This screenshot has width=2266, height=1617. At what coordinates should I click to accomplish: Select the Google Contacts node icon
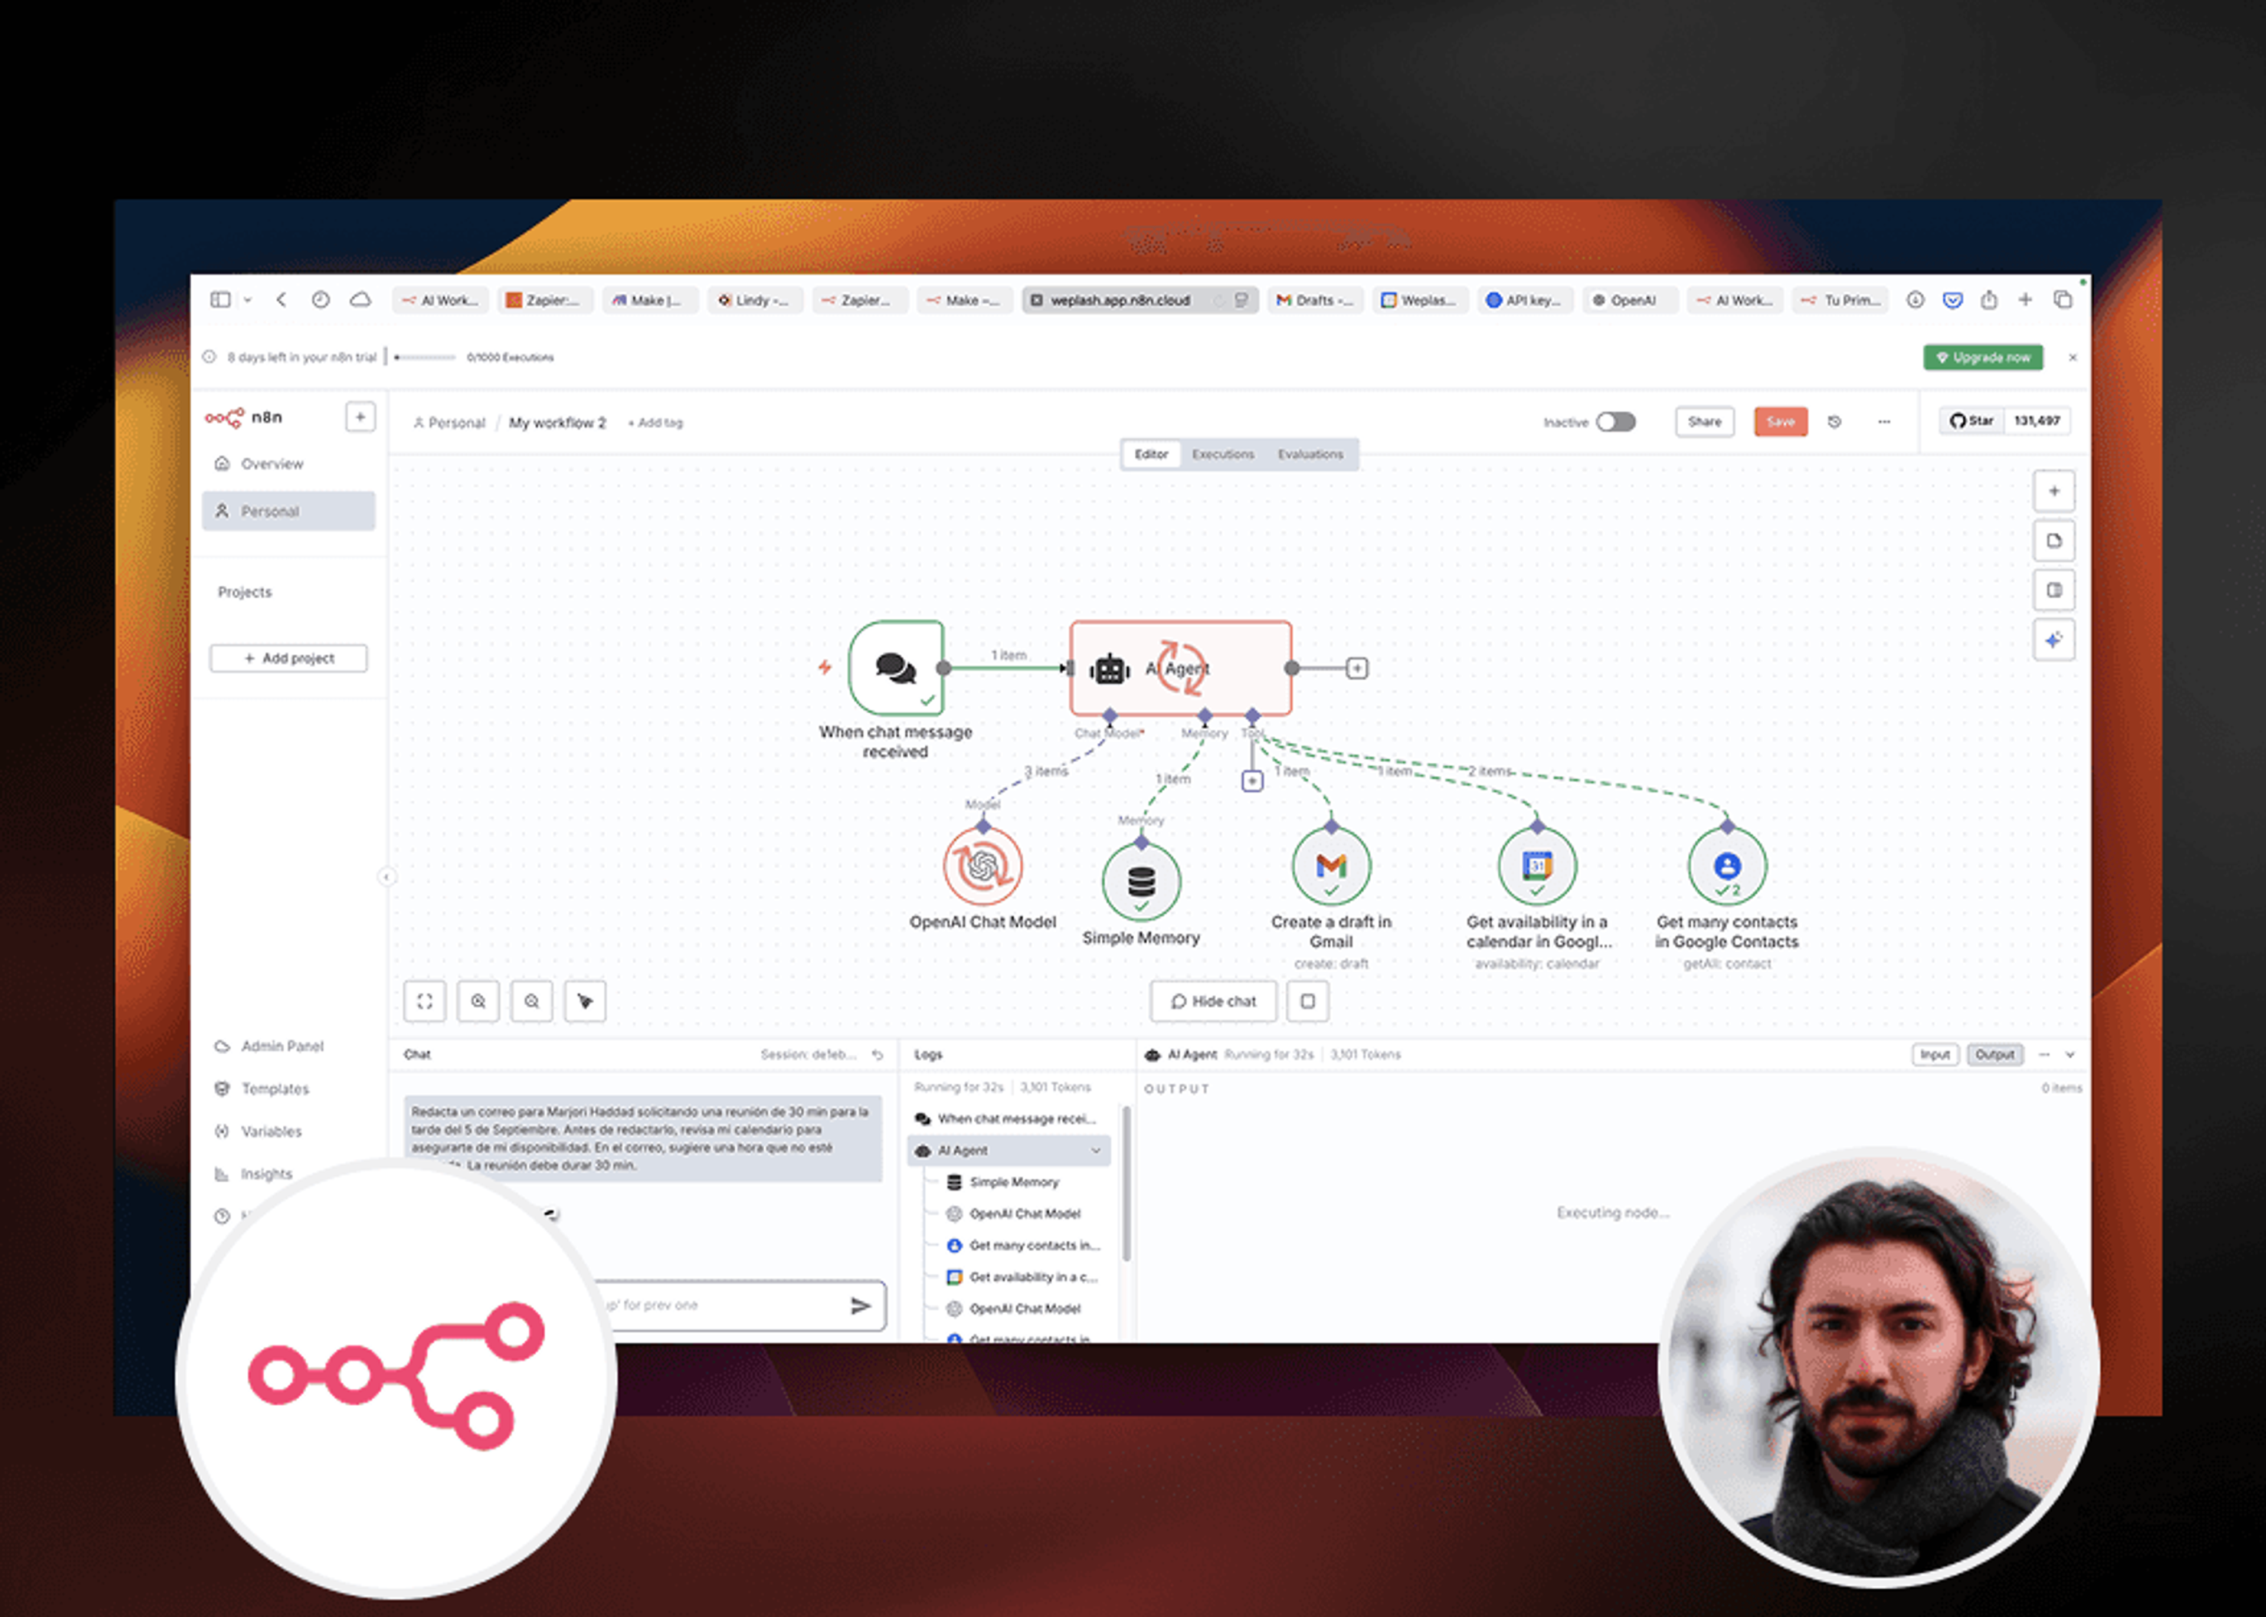coord(1727,865)
